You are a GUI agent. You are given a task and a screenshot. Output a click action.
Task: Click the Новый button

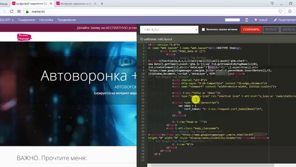point(261,20)
